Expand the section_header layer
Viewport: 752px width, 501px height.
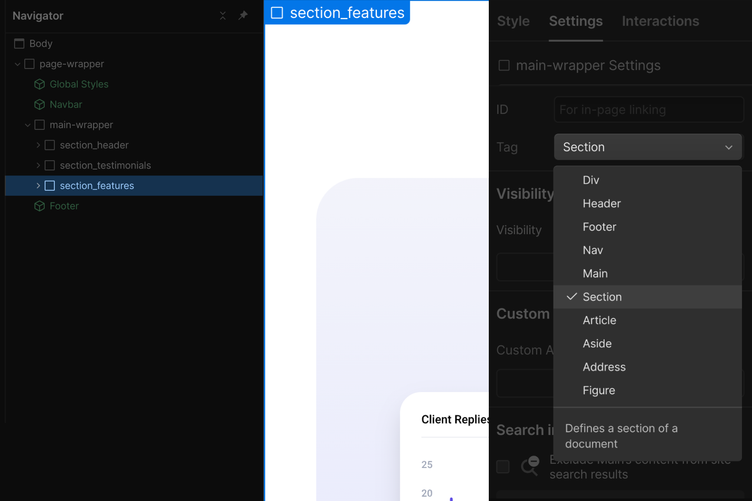[38, 145]
